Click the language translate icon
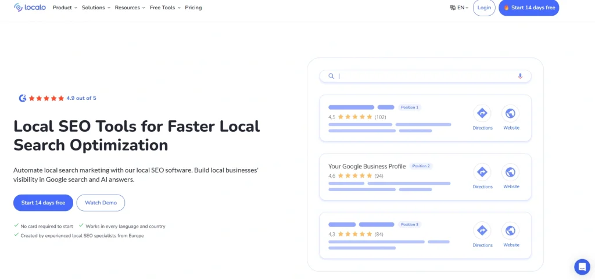This screenshot has width=595, height=280. [x=452, y=8]
